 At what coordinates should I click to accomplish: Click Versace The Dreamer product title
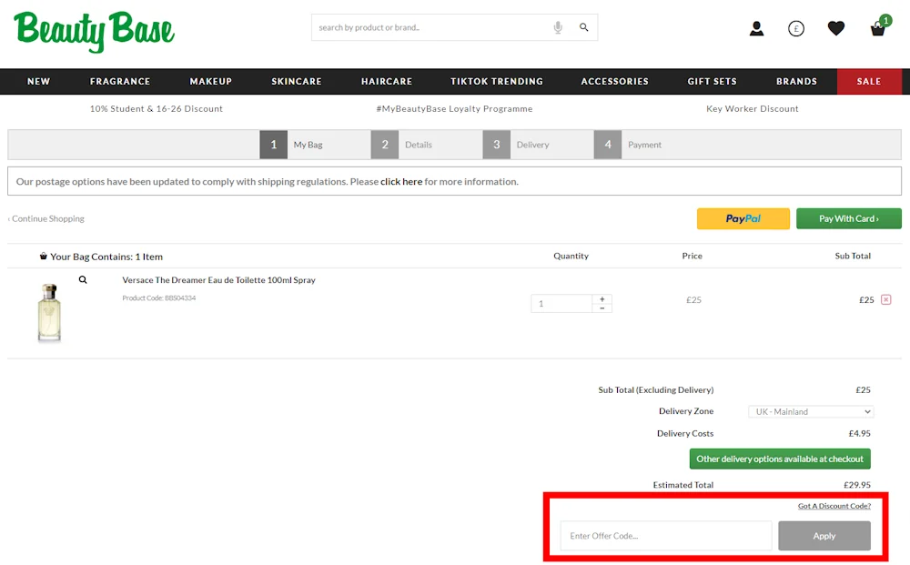[x=218, y=279]
